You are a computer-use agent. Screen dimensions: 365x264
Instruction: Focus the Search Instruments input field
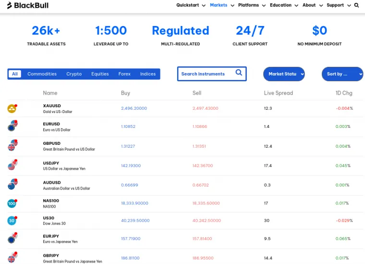coord(212,74)
